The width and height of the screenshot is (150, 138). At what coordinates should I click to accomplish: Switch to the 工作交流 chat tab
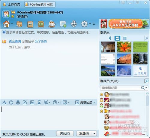[x=12, y=5]
